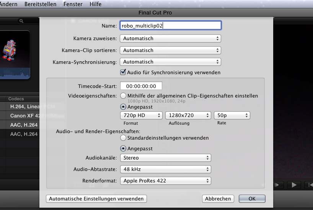This screenshot has width=313, height=210.
Task: Toggle Audio für Synchronisierung verwenden checkbox
Action: point(123,72)
